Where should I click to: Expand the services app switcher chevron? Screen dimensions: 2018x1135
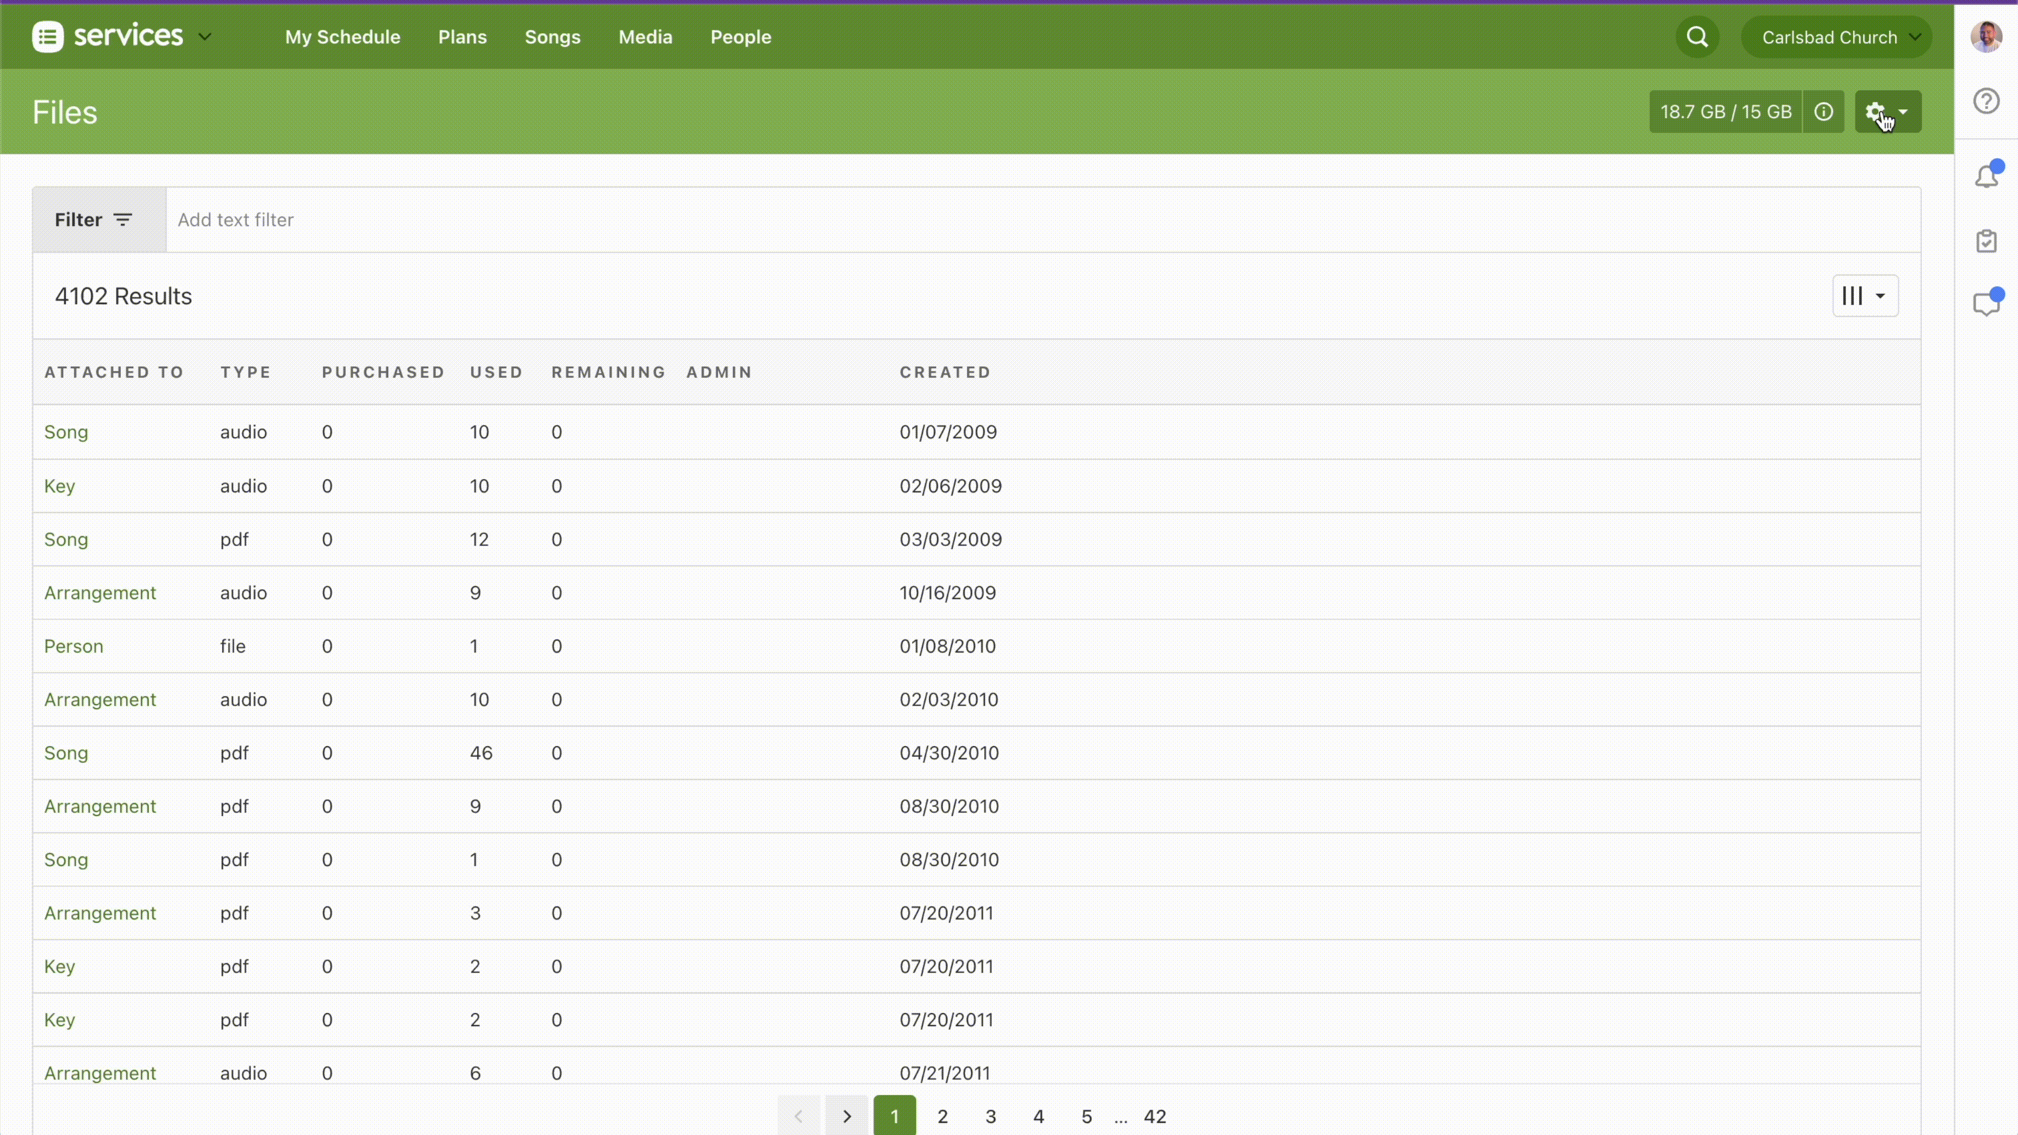tap(205, 37)
